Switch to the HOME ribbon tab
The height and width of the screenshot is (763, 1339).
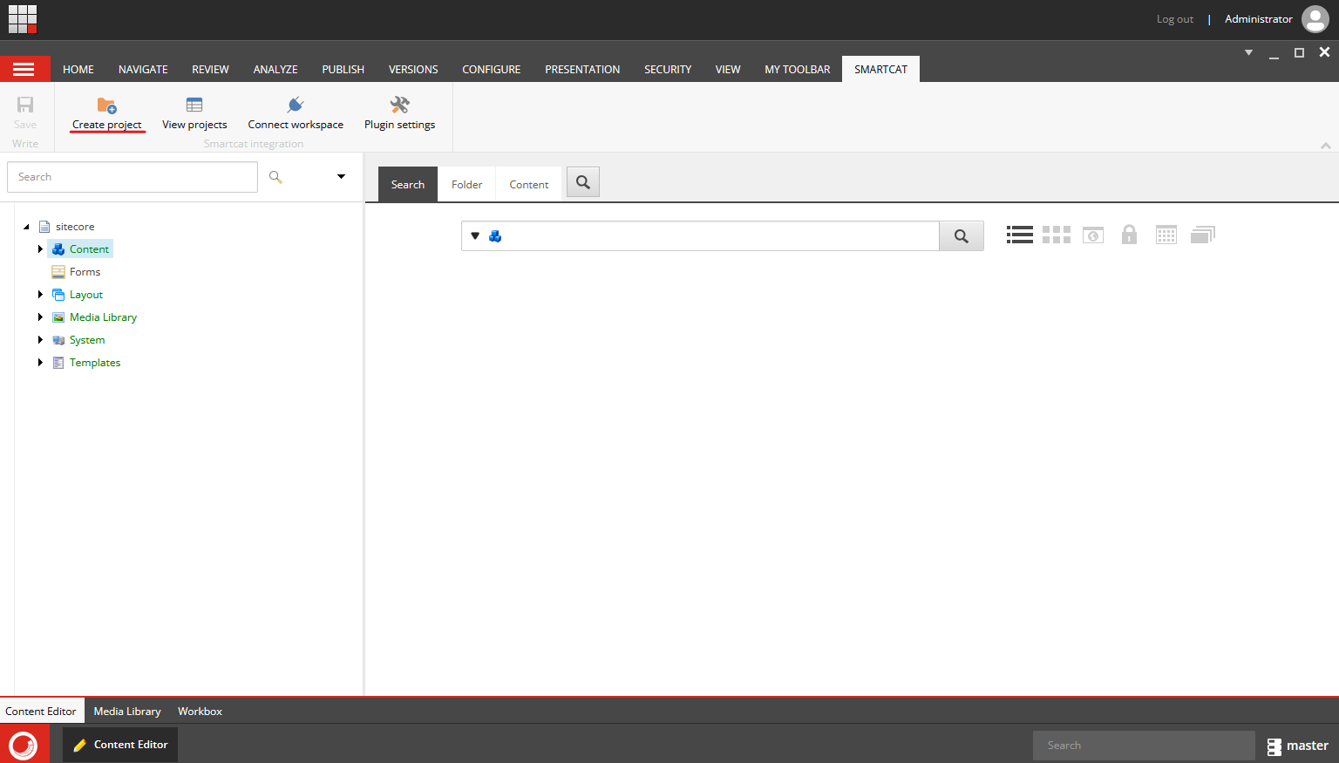pos(78,70)
